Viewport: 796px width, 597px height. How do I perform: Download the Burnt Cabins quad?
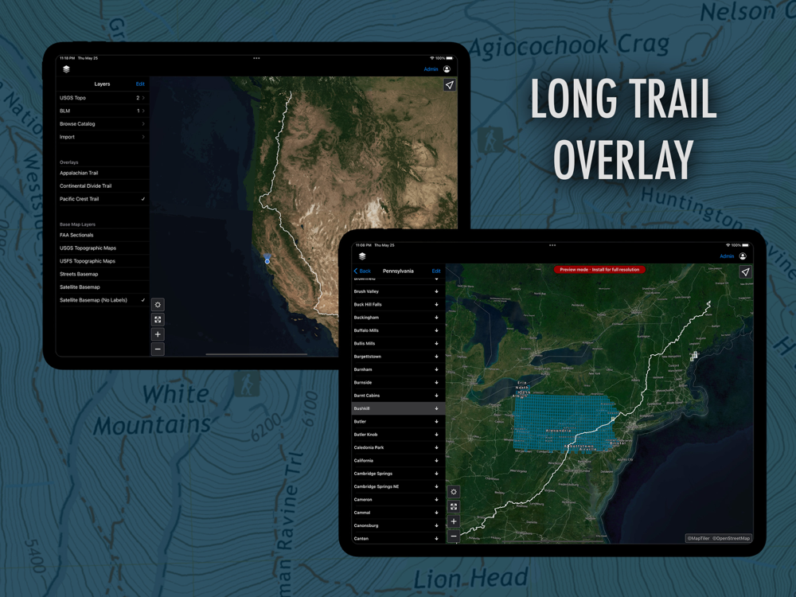[x=436, y=396]
